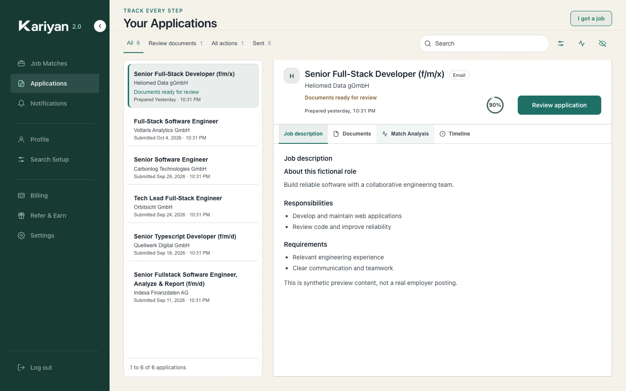Open Notifications bell item

click(x=55, y=103)
